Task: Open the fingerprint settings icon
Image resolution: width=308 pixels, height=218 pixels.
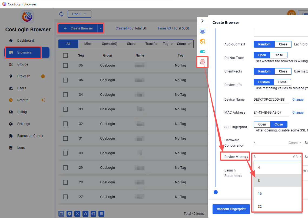Action: (x=203, y=62)
